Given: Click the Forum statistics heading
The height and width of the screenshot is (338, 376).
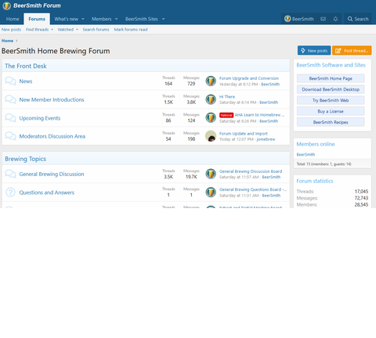Looking at the screenshot, I should coord(315,181).
